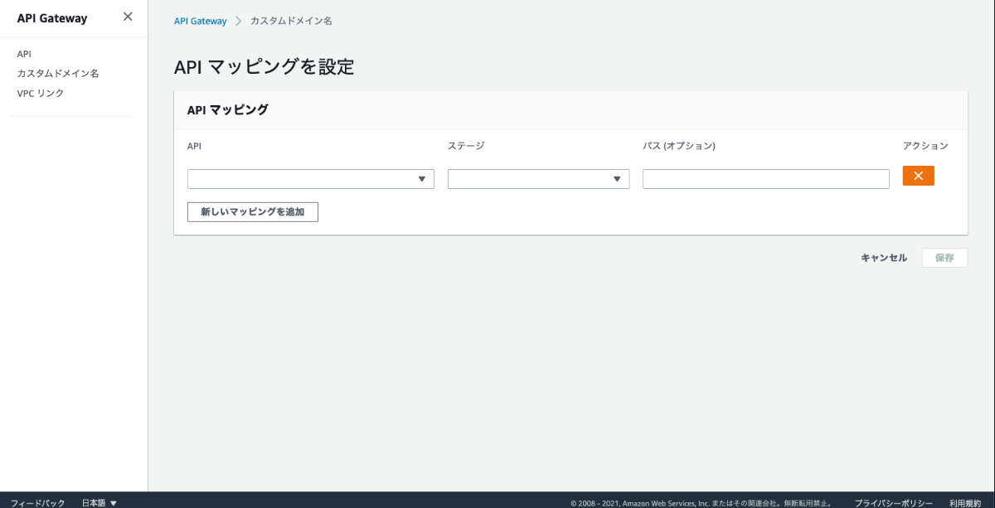The image size is (995, 508).
Task: Open the ステージ dropdown selector
Action: click(x=538, y=179)
